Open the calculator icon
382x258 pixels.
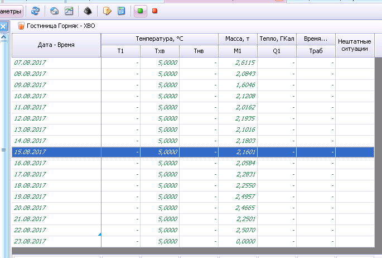[x=121, y=11]
